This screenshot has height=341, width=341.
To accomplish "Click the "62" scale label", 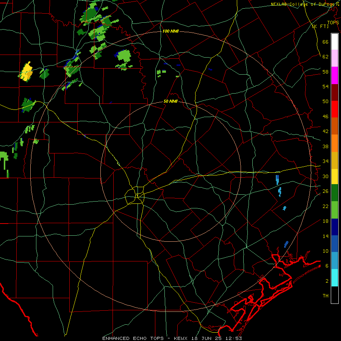I will 325,57.
